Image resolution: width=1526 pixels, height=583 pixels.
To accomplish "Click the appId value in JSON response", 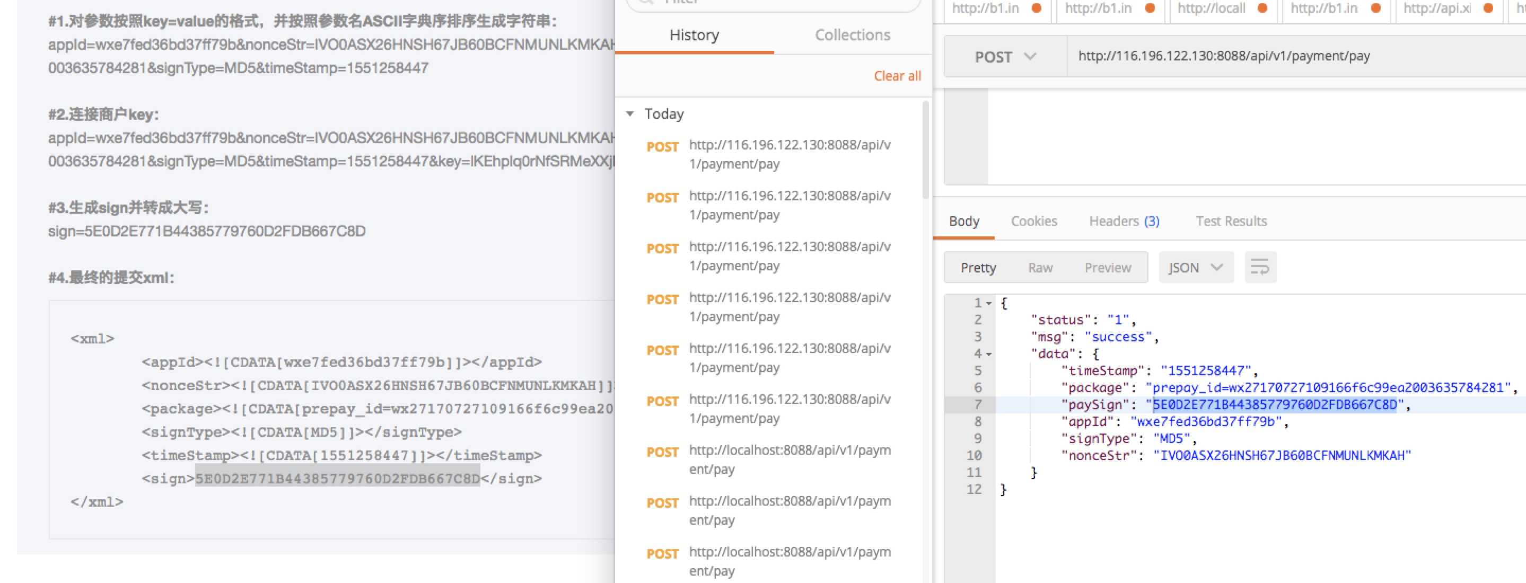I will click(x=1207, y=422).
